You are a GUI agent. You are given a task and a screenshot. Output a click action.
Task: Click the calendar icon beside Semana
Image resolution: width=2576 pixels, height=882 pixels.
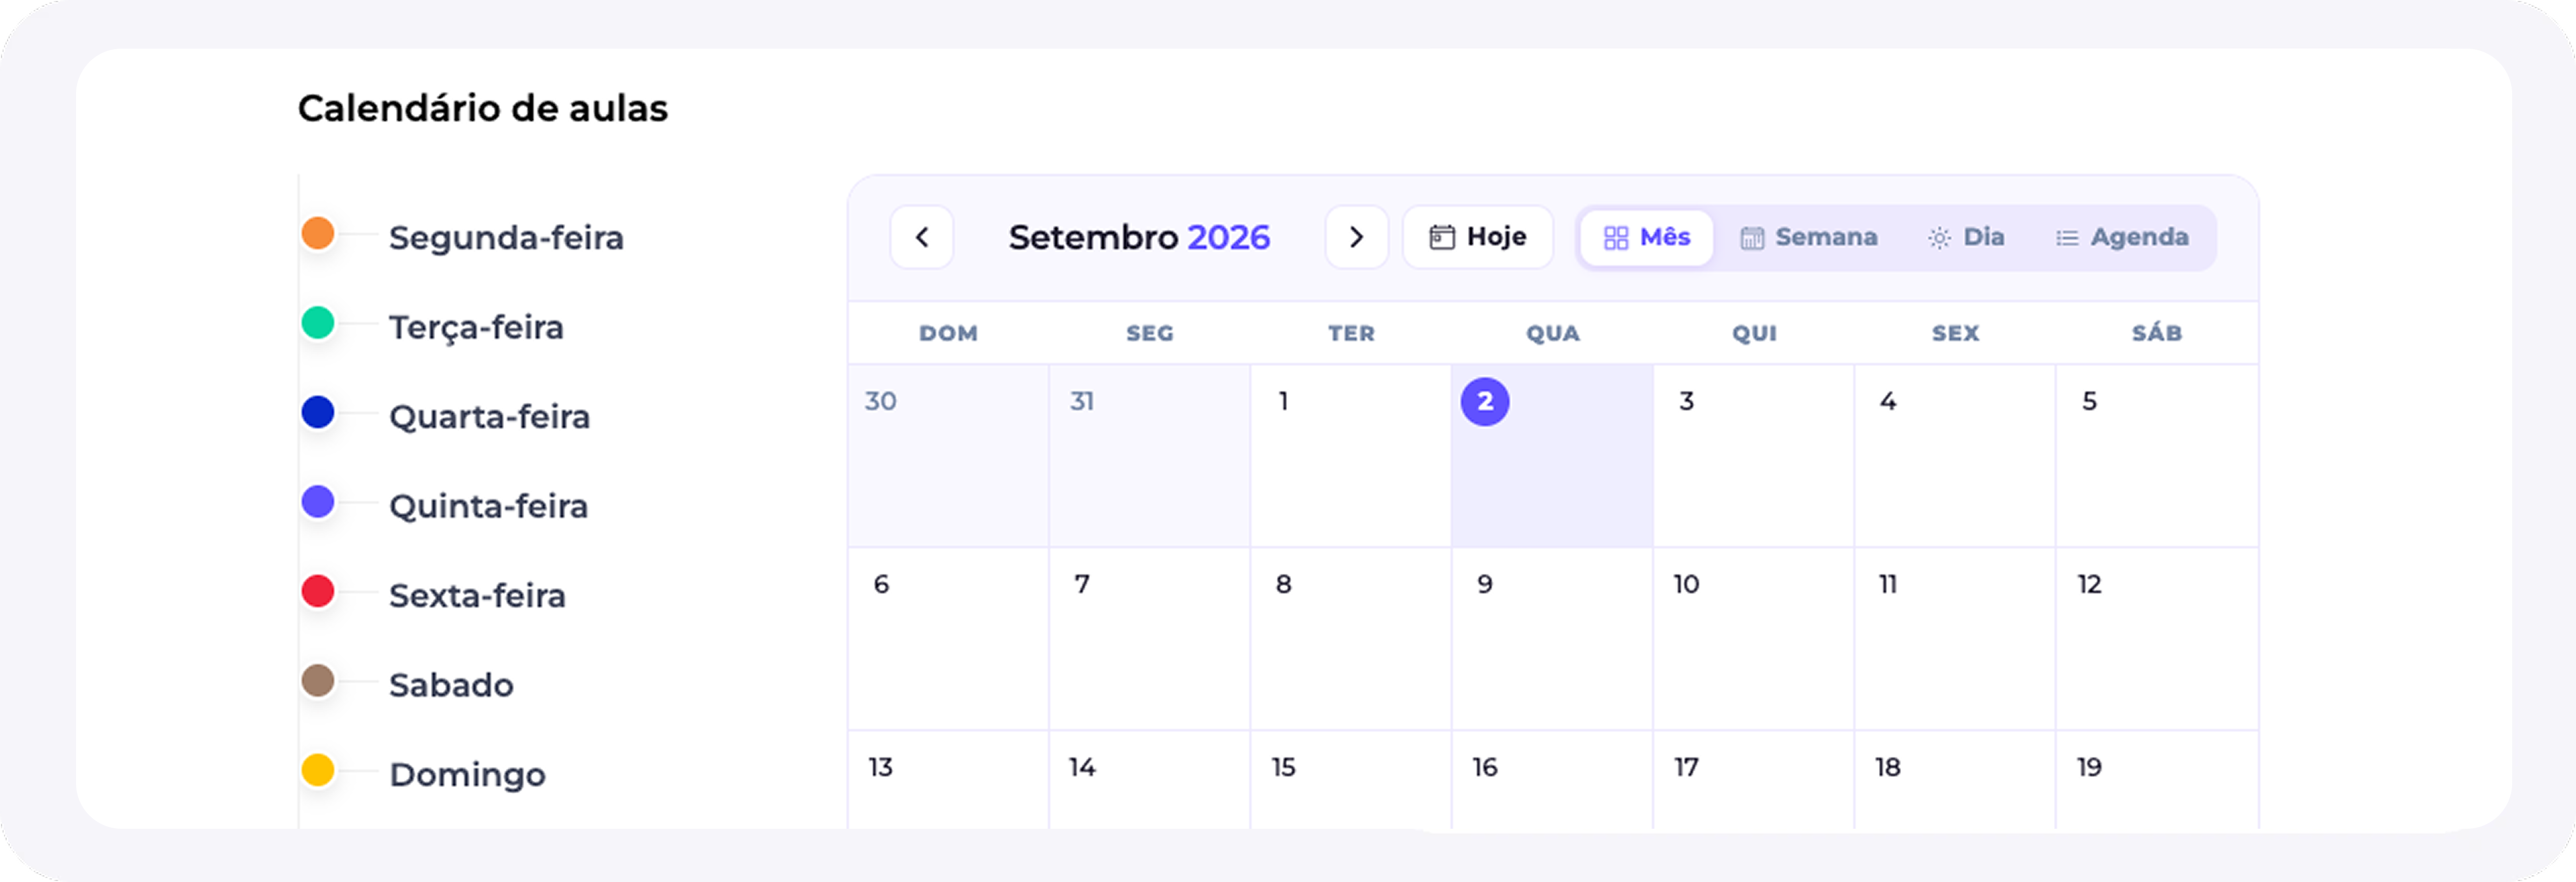tap(1751, 238)
